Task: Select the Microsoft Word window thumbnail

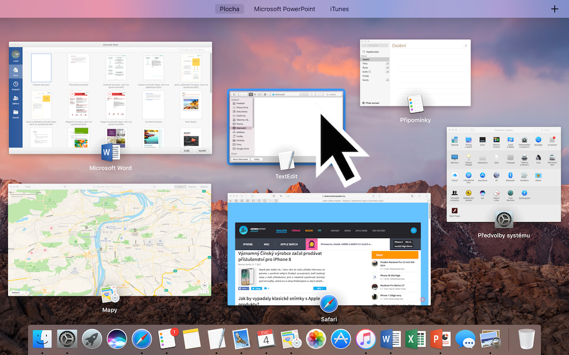Action: point(110,98)
